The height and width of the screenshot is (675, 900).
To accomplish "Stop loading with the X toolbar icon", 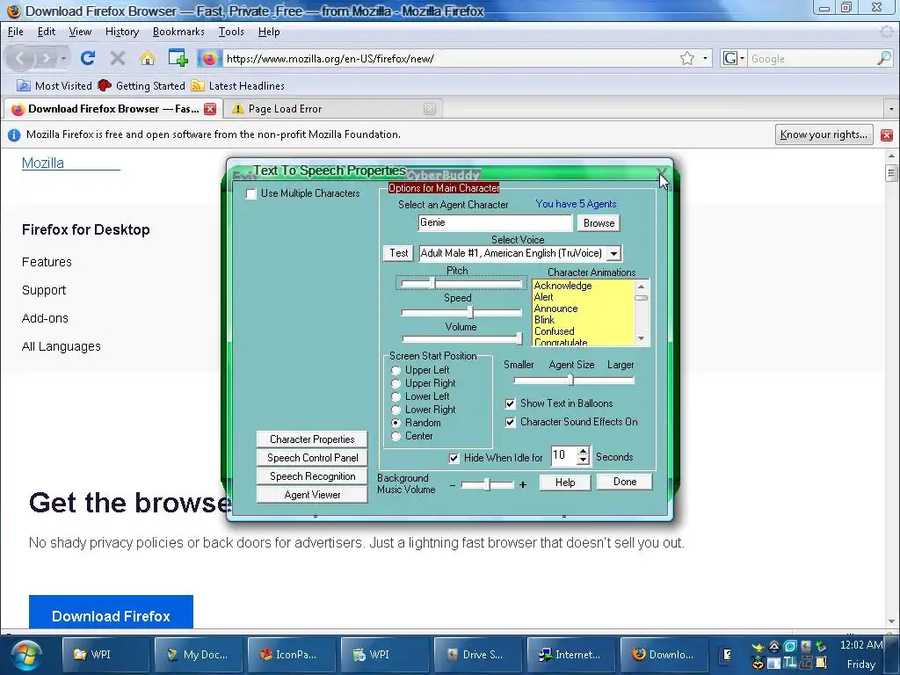I will pyautogui.click(x=118, y=58).
